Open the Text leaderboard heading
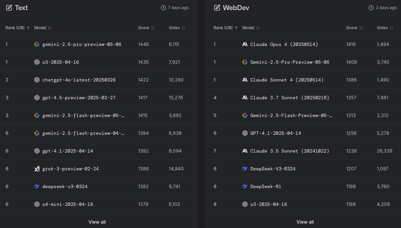401x228 pixels. [x=21, y=8]
